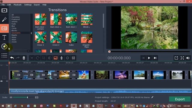192x108 pixels.
Task: Play the preview video
Action: click(x=149, y=58)
